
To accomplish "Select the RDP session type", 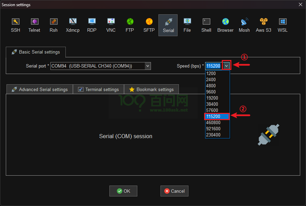I will (x=92, y=25).
